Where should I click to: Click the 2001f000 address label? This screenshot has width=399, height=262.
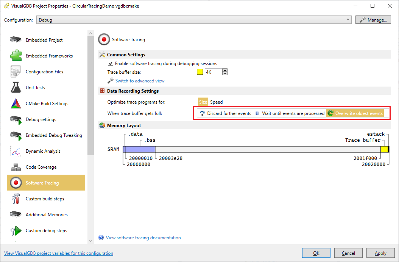[365, 158]
